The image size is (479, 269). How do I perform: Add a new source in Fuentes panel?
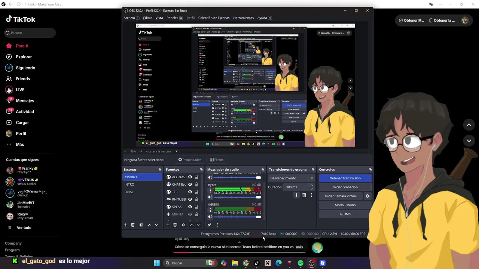(168, 225)
